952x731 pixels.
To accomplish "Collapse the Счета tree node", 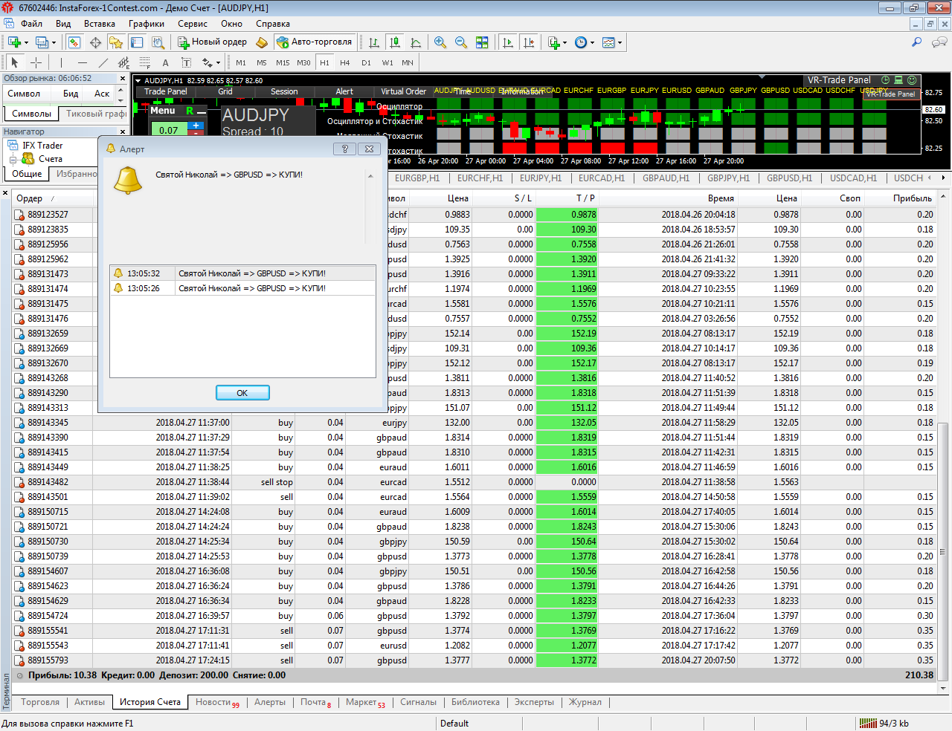I will click(x=13, y=159).
